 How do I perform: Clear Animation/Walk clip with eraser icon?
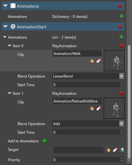tap(99, 61)
